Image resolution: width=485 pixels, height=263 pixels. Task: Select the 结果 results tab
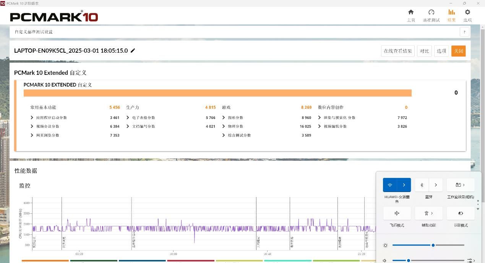coord(451,16)
